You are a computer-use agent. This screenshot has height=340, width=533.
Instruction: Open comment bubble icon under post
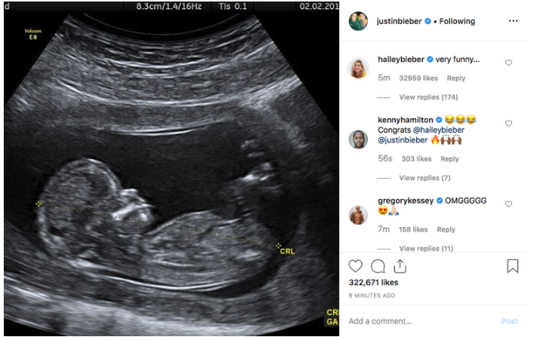coord(378,266)
